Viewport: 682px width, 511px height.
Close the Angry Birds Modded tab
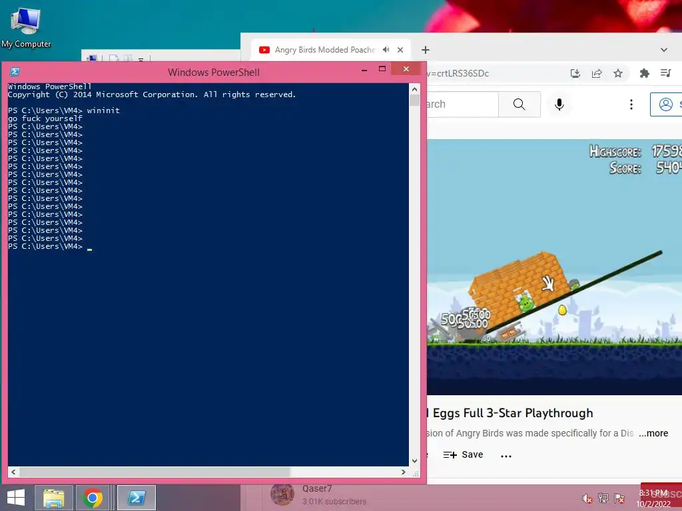pos(400,50)
